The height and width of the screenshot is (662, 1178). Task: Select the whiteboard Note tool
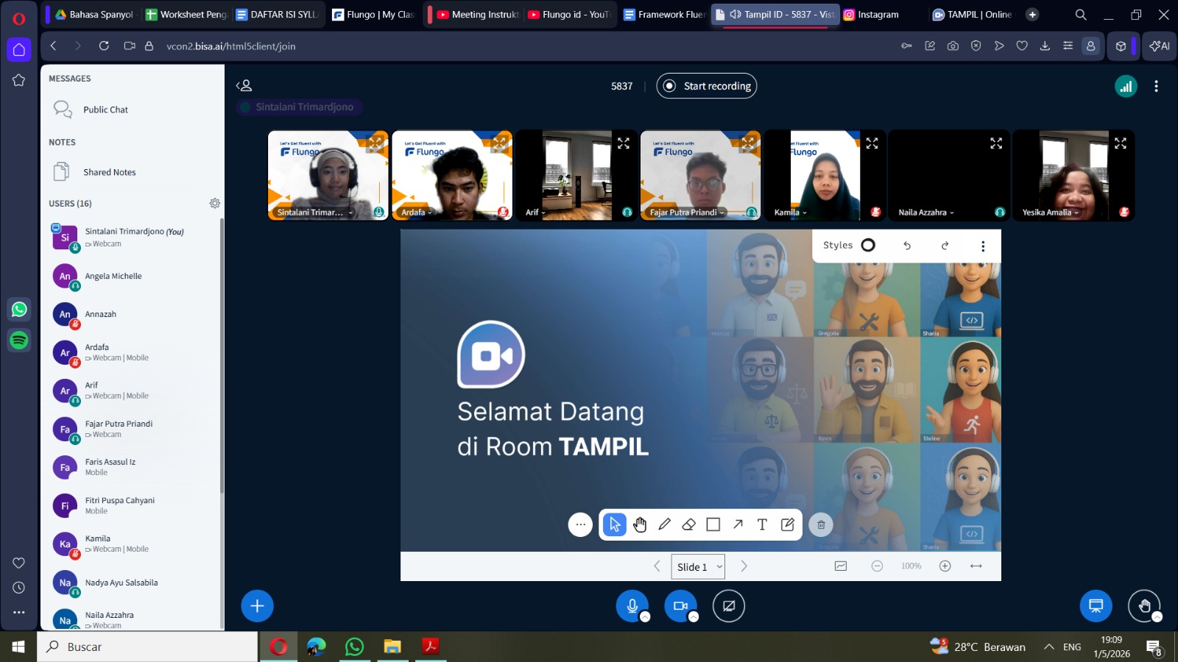pyautogui.click(x=787, y=524)
